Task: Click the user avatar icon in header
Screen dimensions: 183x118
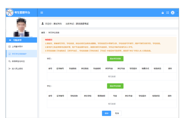Action: point(172,12)
